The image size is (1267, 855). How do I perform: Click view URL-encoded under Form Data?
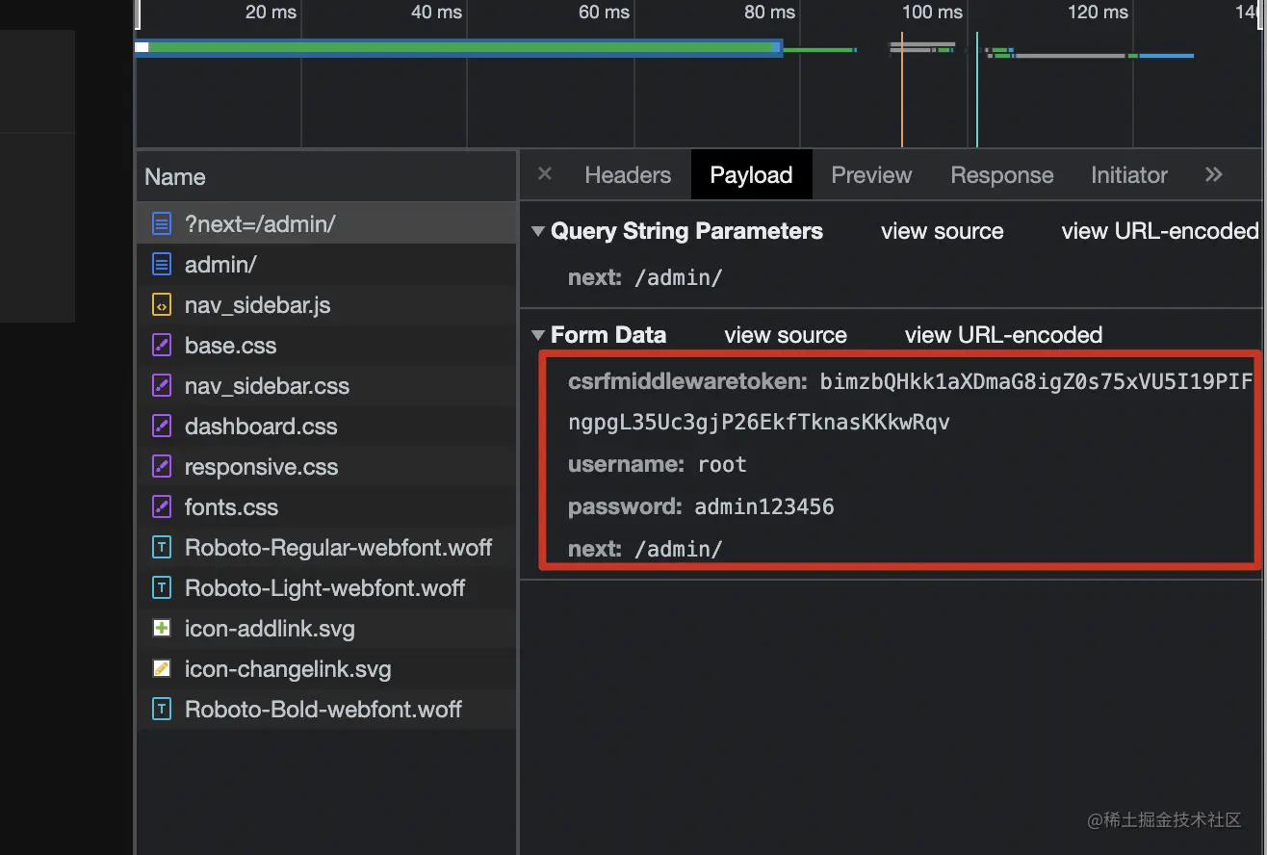coord(1003,335)
